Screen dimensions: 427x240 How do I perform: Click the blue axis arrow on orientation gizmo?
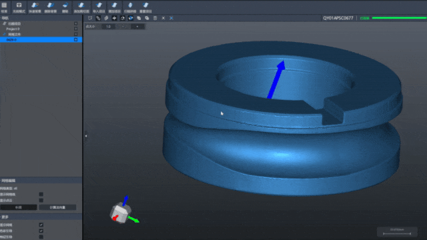125,200
